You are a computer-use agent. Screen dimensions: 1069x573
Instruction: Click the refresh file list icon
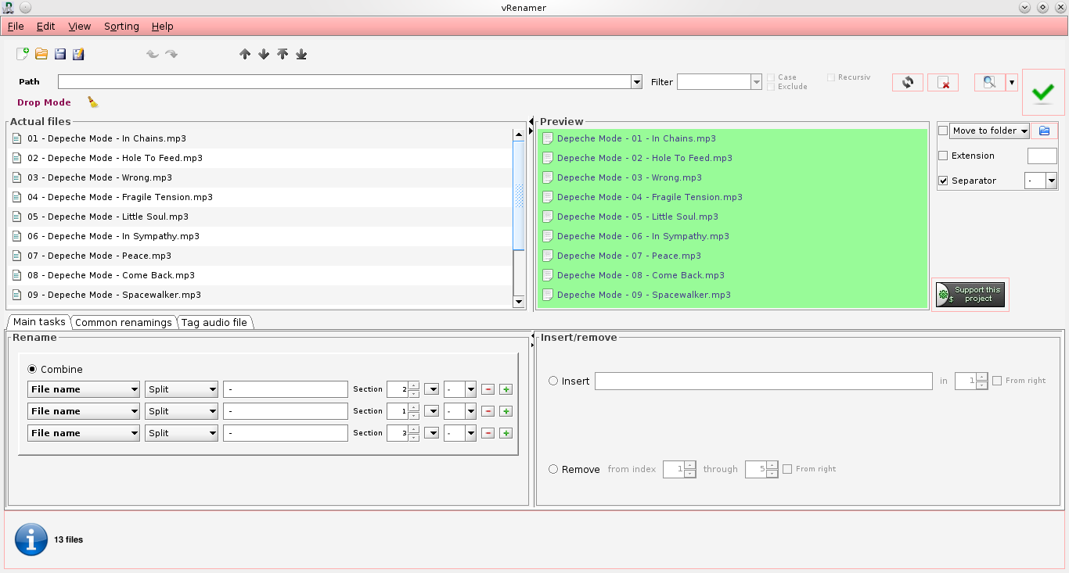(x=908, y=82)
